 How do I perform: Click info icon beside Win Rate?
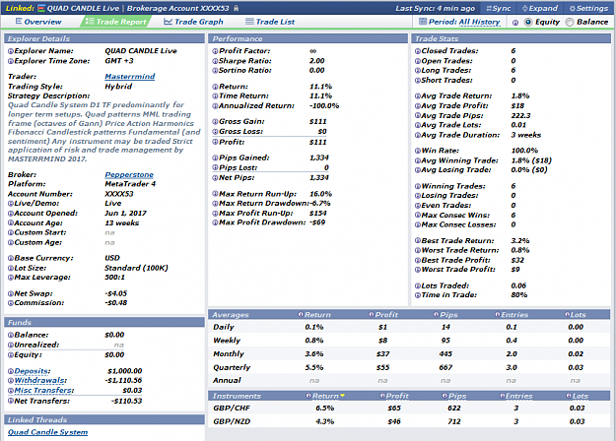(x=418, y=151)
